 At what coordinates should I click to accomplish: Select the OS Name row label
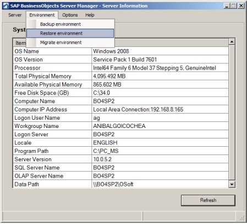(x=52, y=51)
